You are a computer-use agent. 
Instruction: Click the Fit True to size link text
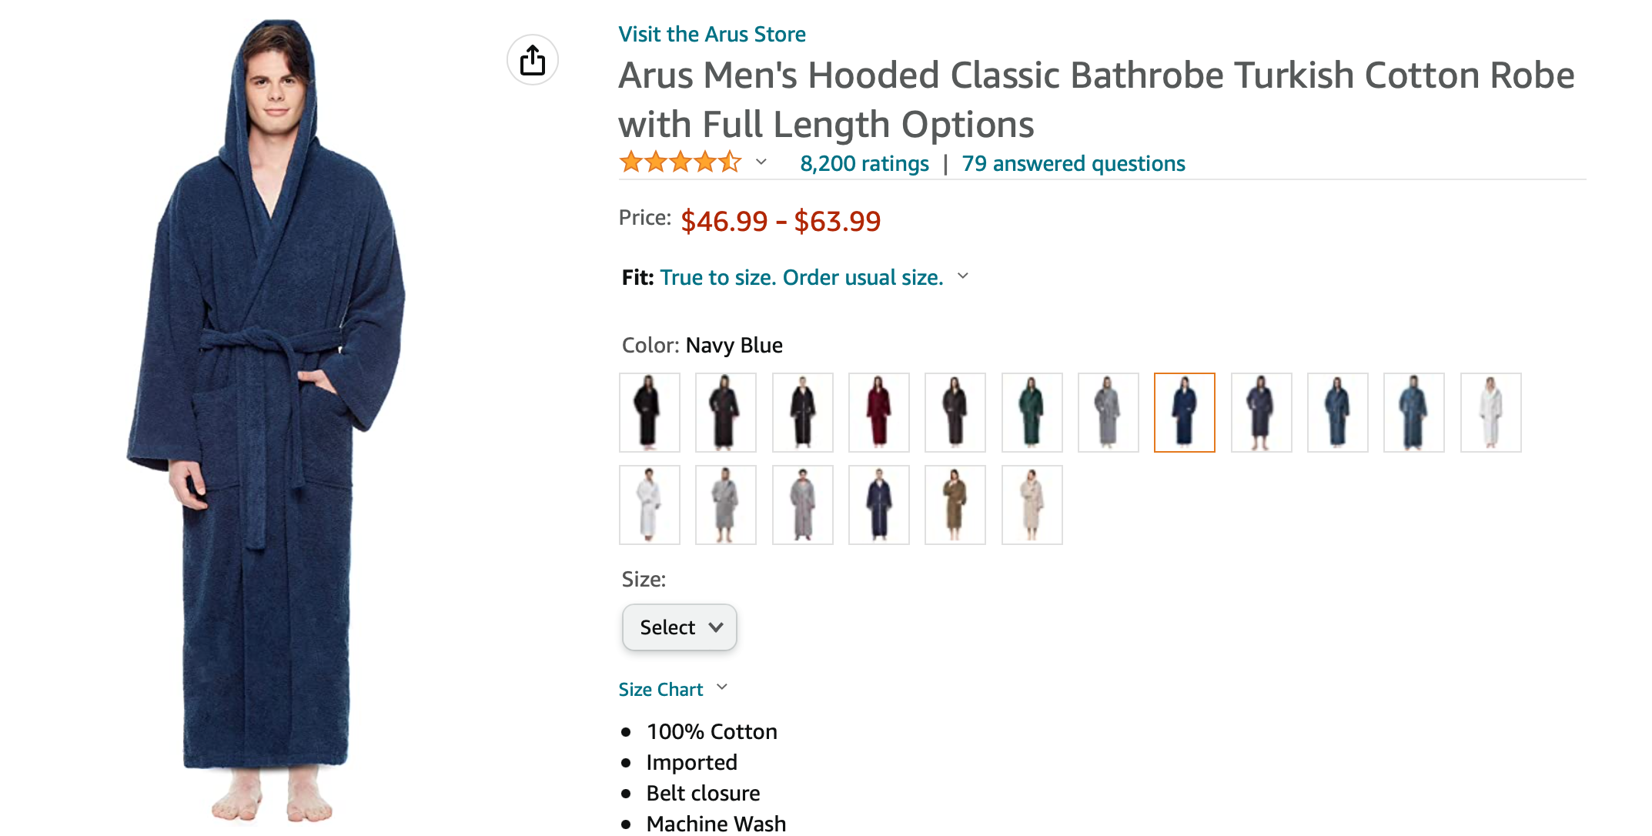click(x=801, y=277)
